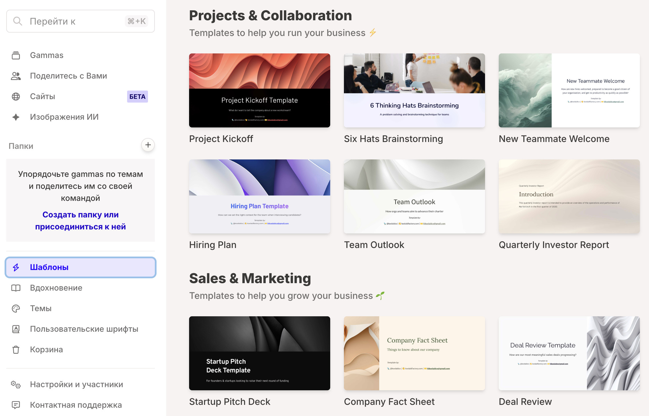Image resolution: width=649 pixels, height=416 pixels.
Task: Click the gears icon for Настройки и участники
Action: (16, 385)
